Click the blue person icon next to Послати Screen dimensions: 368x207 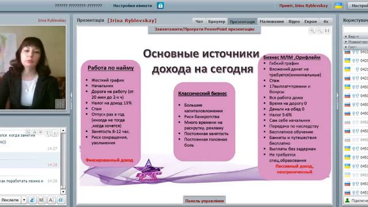point(32,200)
